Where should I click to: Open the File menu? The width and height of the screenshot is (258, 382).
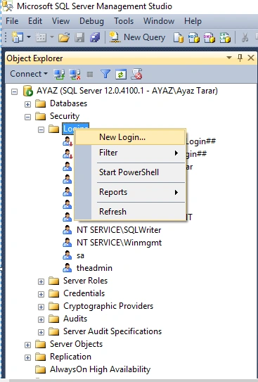pyautogui.click(x=12, y=21)
